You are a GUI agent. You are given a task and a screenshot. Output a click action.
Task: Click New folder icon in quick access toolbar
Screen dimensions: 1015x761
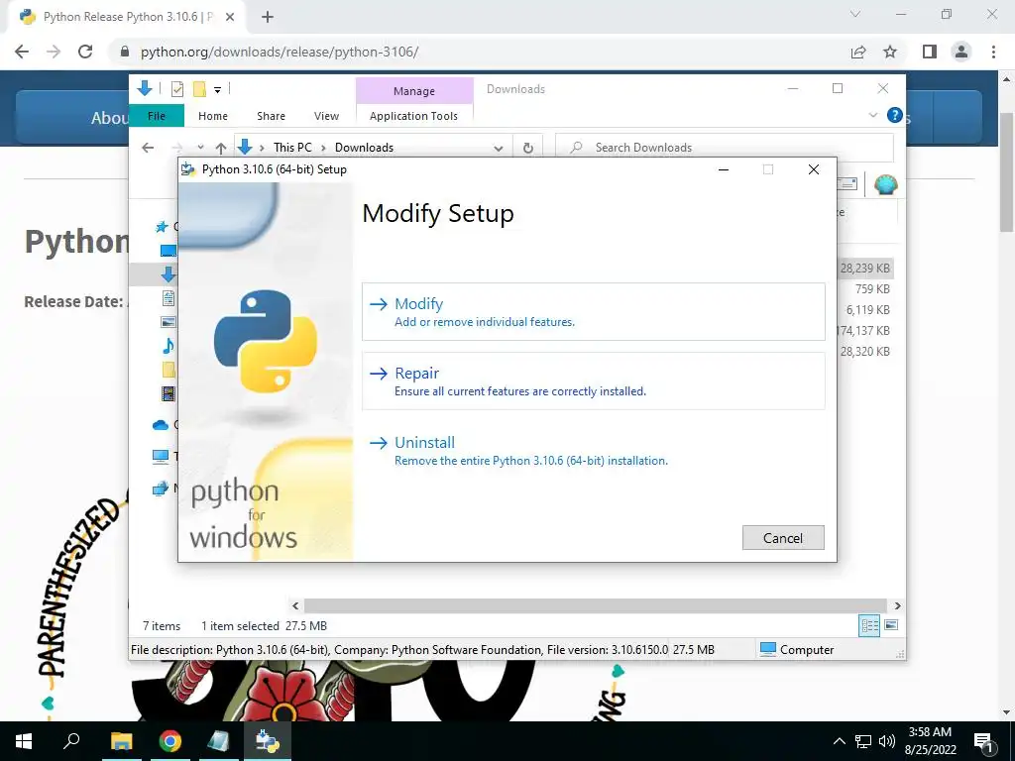(x=199, y=89)
